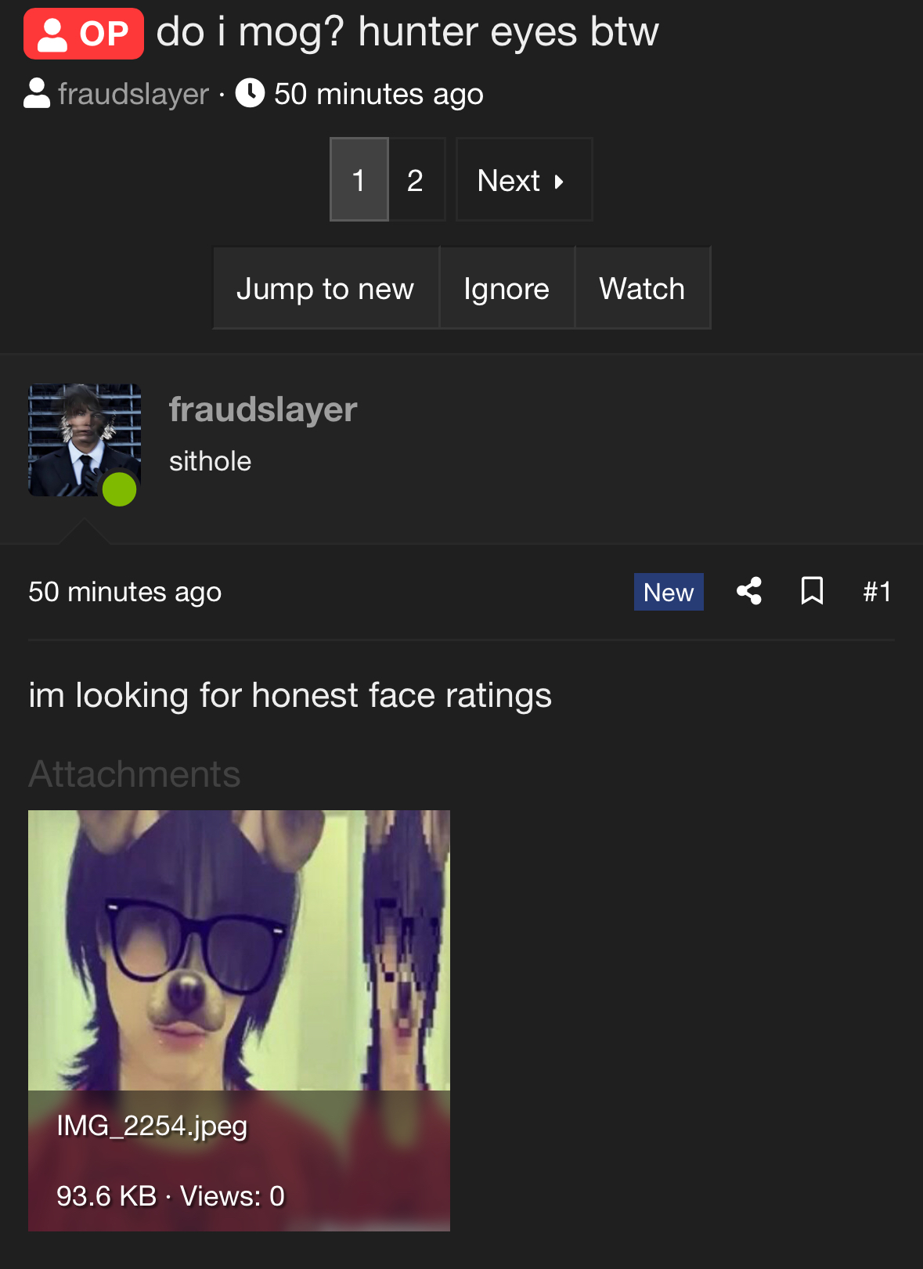
Task: Select page 1 in pagination
Action: click(359, 180)
